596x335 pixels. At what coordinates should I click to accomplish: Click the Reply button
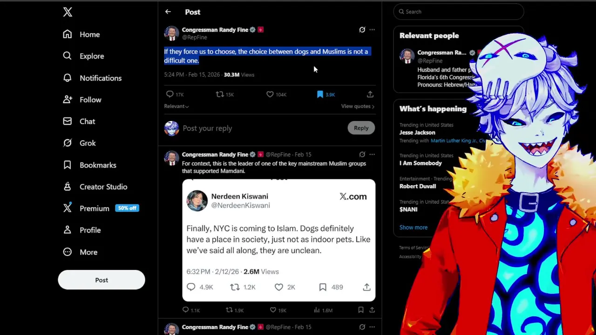(x=361, y=128)
